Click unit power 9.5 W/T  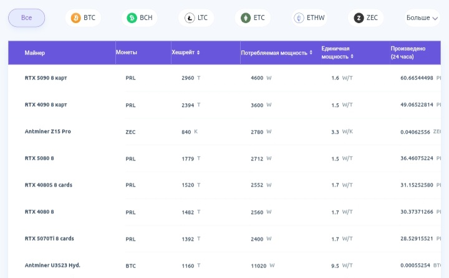(342, 266)
